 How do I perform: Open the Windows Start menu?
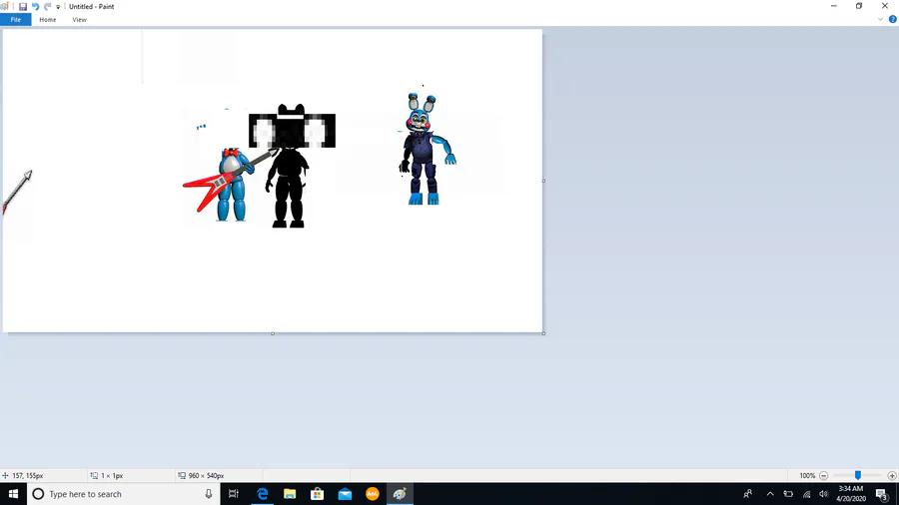(x=13, y=494)
